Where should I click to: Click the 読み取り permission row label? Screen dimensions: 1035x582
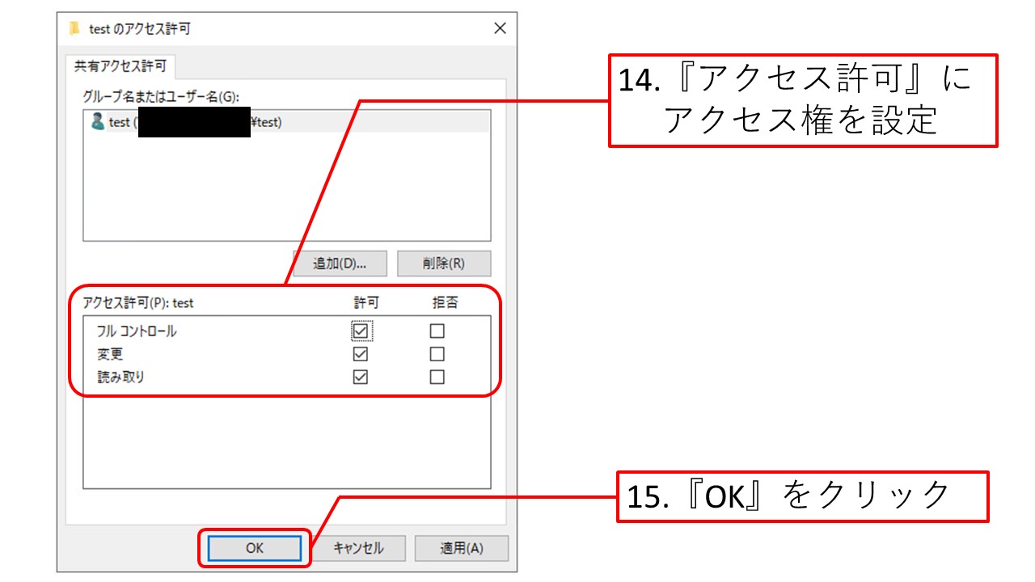click(x=121, y=377)
